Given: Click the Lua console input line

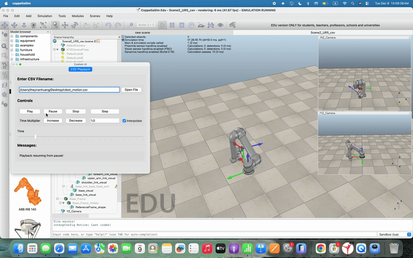Looking at the screenshot, I should click(x=214, y=234).
